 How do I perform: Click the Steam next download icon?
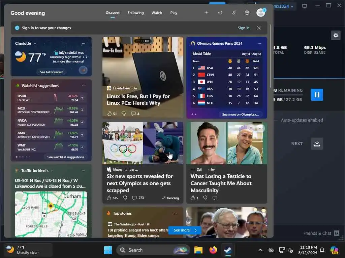(x=317, y=144)
